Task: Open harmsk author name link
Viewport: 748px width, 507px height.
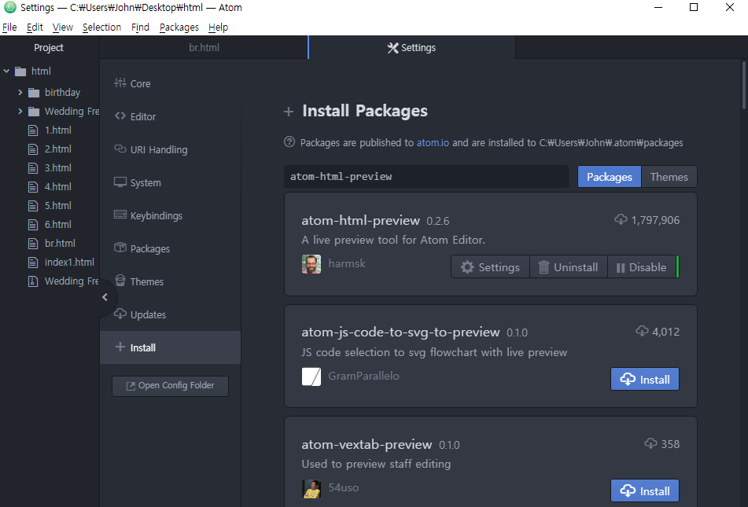Action: [x=347, y=263]
